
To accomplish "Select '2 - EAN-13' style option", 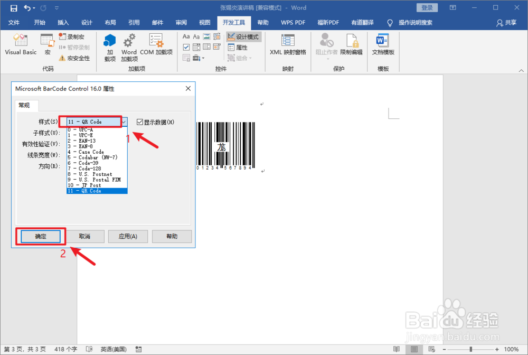I will tap(97, 141).
